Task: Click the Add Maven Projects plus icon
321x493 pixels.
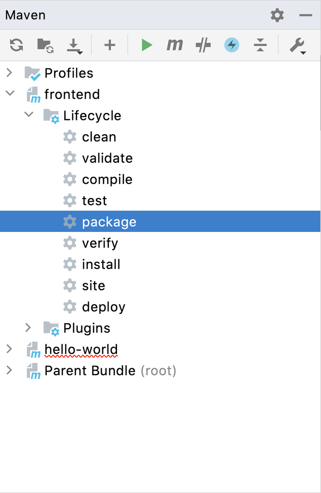Action: 109,45
